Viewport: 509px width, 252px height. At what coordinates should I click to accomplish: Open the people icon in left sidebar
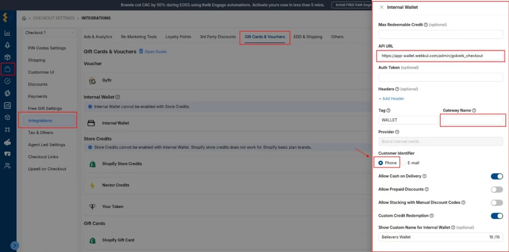(7, 166)
